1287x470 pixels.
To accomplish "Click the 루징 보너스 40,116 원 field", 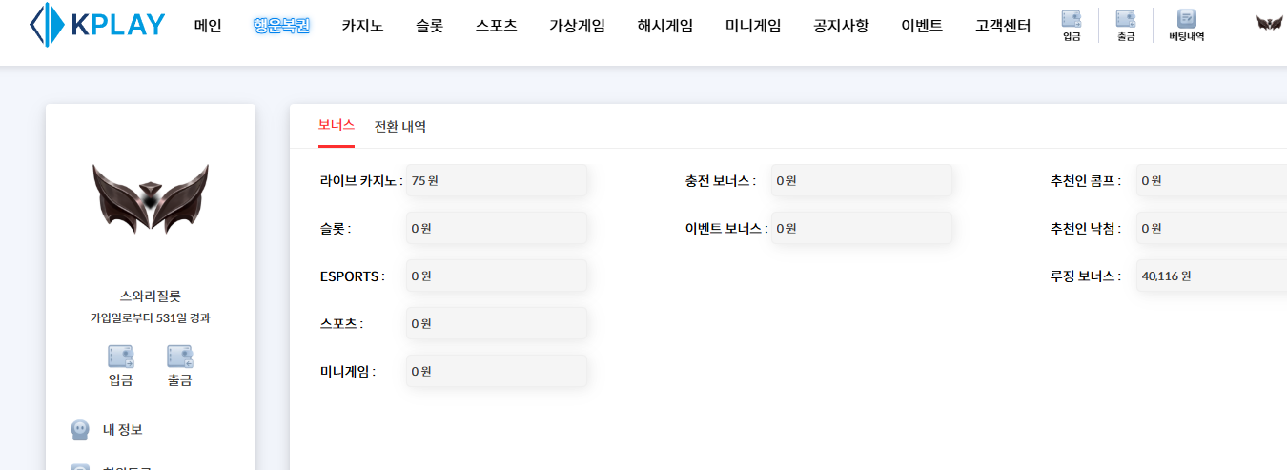I will point(1212,276).
